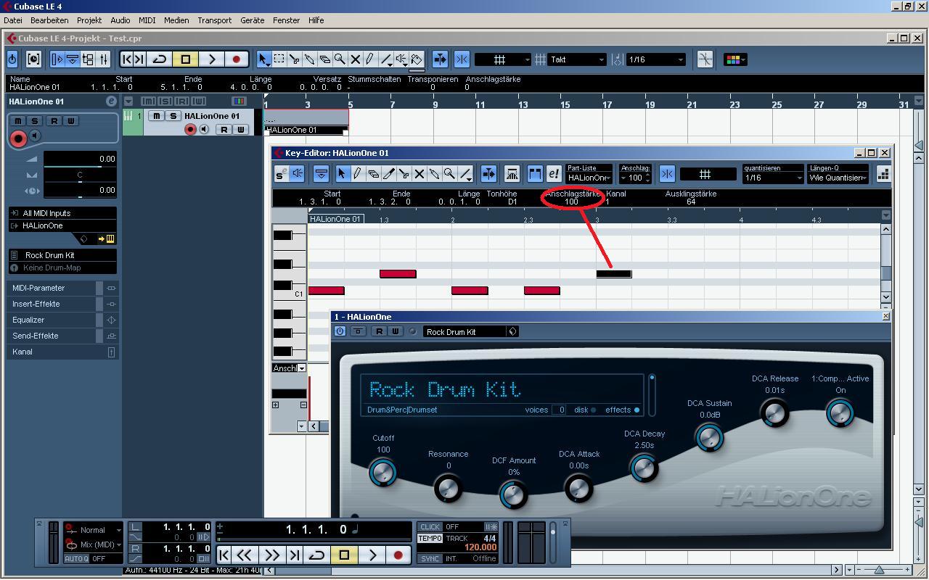This screenshot has width=929, height=580.
Task: Open the project color palette icon
Action: click(734, 59)
